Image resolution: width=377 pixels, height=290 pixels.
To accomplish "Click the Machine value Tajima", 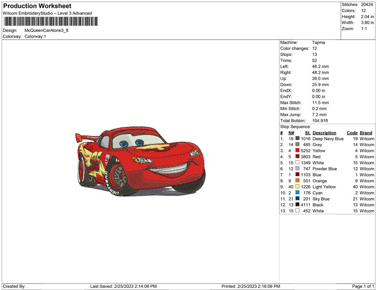I will point(319,42).
